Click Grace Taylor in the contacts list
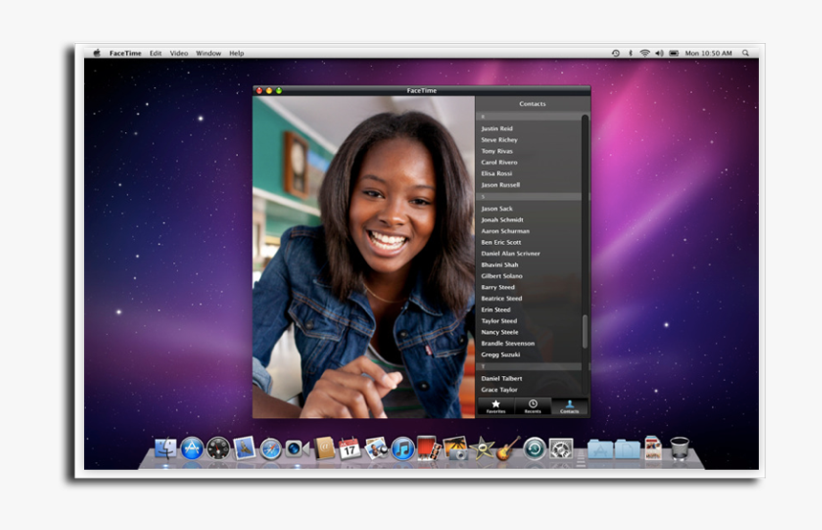This screenshot has height=530, width=822. (x=499, y=389)
